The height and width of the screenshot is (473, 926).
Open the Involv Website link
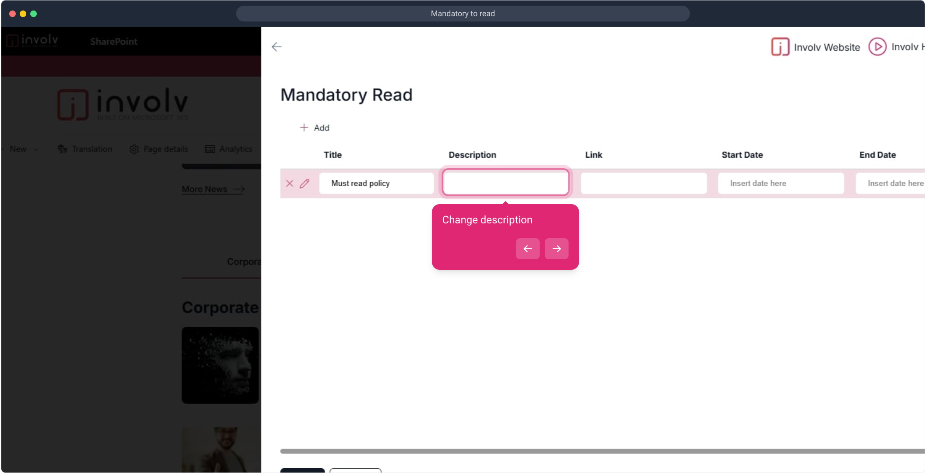(x=827, y=47)
